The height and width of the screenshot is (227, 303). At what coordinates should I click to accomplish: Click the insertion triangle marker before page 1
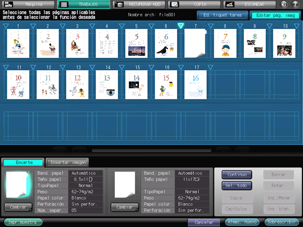coord(6,26)
